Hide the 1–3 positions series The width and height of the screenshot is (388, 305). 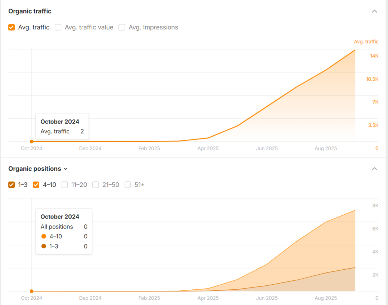(11, 185)
